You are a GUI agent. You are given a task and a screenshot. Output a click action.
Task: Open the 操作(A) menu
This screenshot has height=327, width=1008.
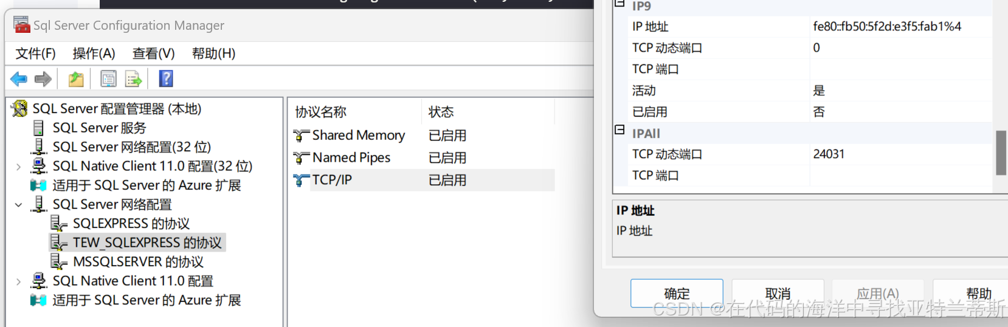coord(94,53)
